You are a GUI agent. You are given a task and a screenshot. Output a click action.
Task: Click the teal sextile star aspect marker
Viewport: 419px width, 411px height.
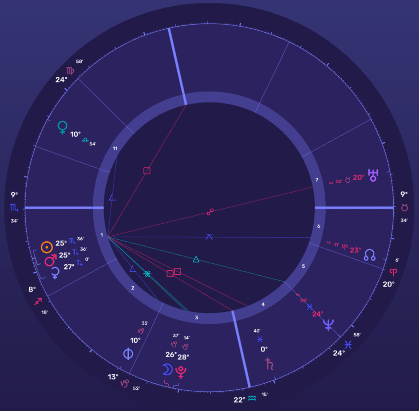(147, 273)
